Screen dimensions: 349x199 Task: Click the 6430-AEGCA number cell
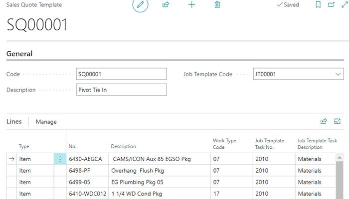pyautogui.click(x=87, y=159)
